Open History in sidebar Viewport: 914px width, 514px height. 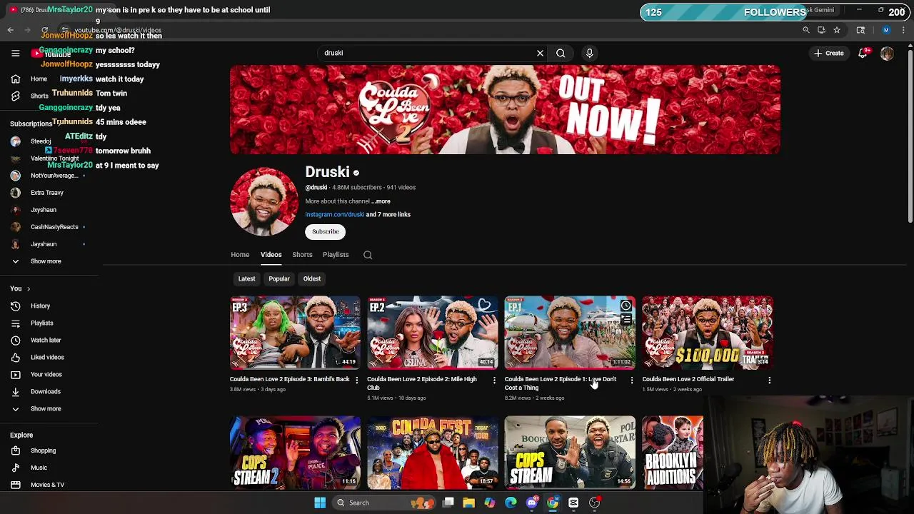tap(40, 306)
